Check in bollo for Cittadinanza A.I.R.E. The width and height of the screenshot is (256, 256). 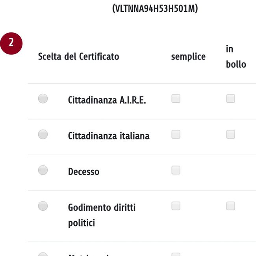230,99
